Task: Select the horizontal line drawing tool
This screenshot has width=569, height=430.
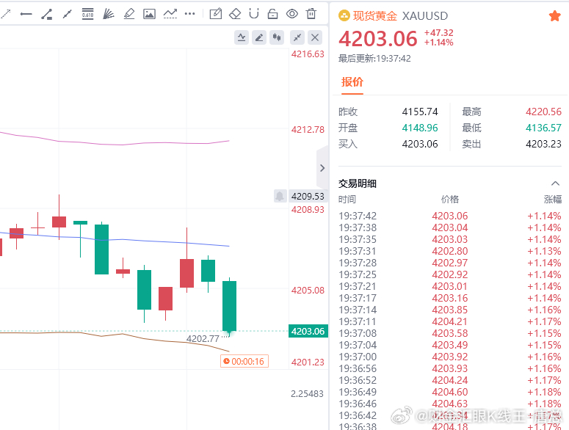Action: click(26, 14)
